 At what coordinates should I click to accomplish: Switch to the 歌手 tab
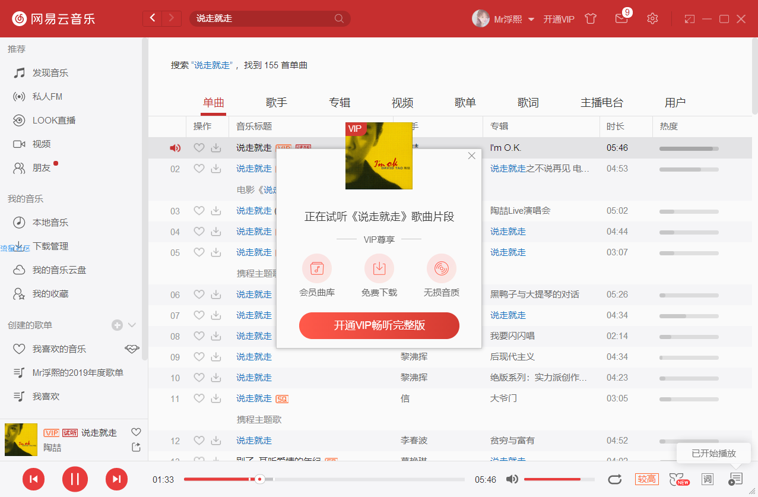277,103
